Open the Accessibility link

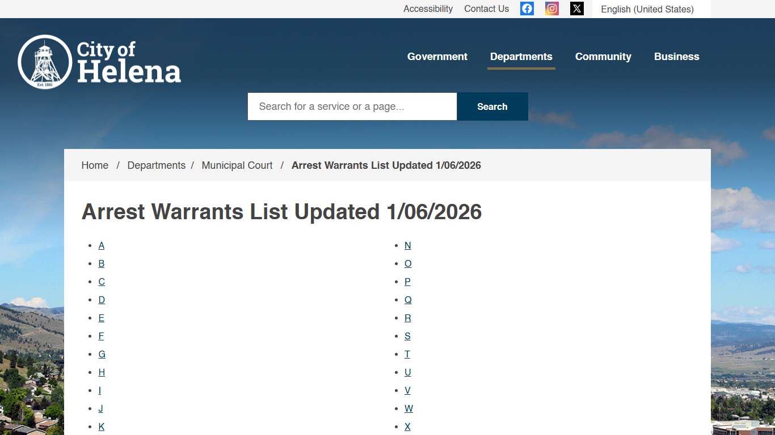point(428,8)
